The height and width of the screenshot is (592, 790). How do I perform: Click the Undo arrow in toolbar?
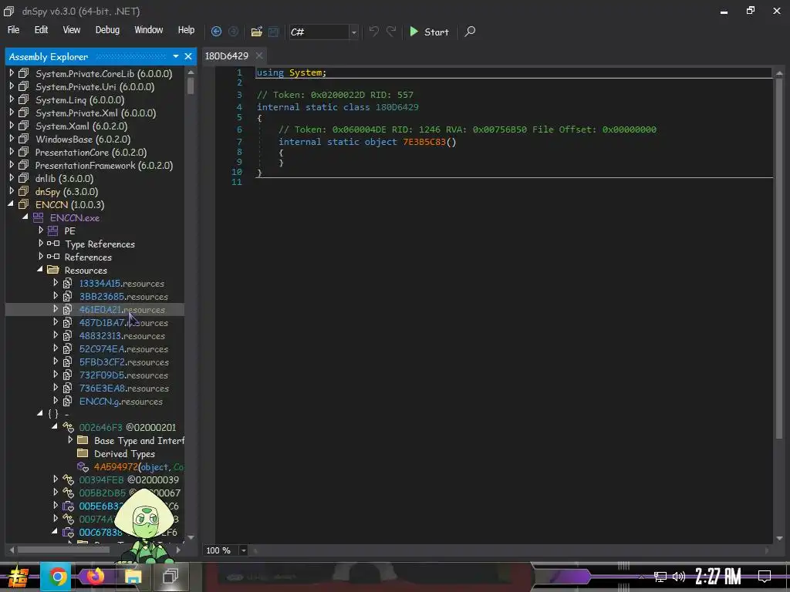coord(373,31)
